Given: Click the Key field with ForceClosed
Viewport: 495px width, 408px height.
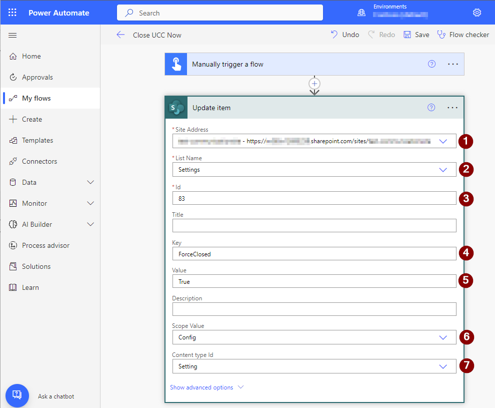Looking at the screenshot, I should click(x=314, y=254).
